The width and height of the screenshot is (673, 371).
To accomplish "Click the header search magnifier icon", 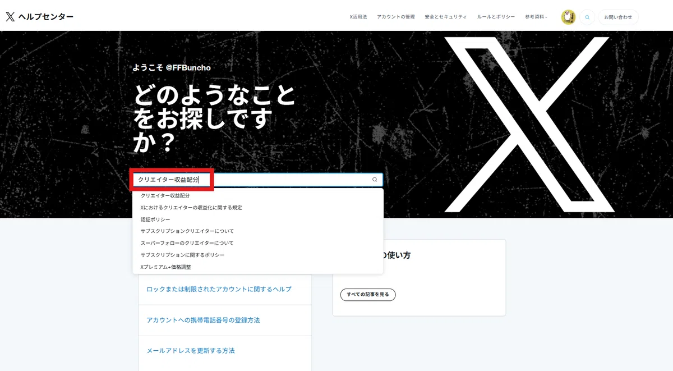I will pos(587,17).
